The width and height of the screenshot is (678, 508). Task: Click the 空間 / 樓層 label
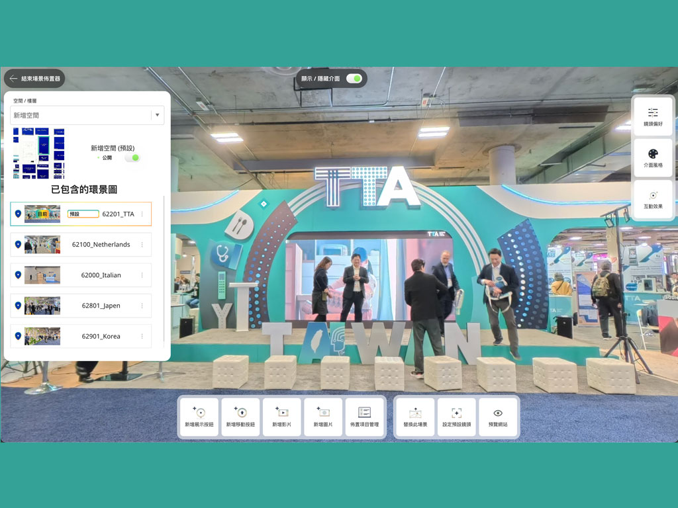(x=24, y=101)
